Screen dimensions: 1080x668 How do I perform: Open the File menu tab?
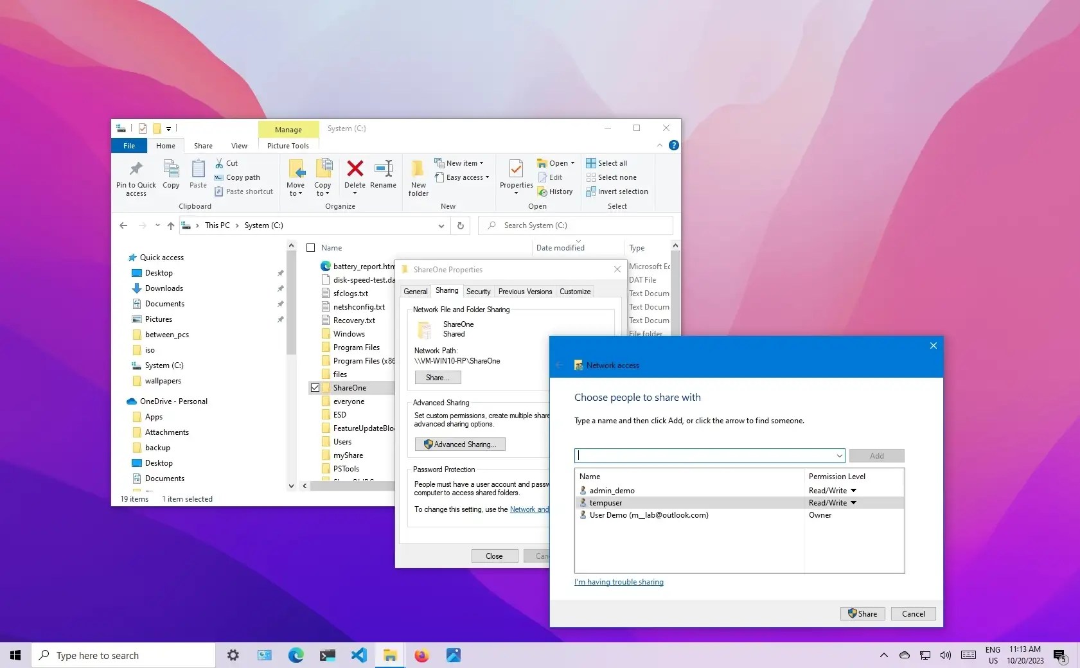[129, 146]
